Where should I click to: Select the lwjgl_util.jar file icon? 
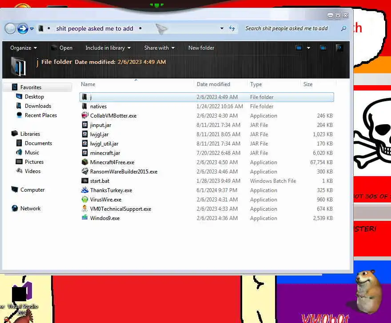click(85, 144)
